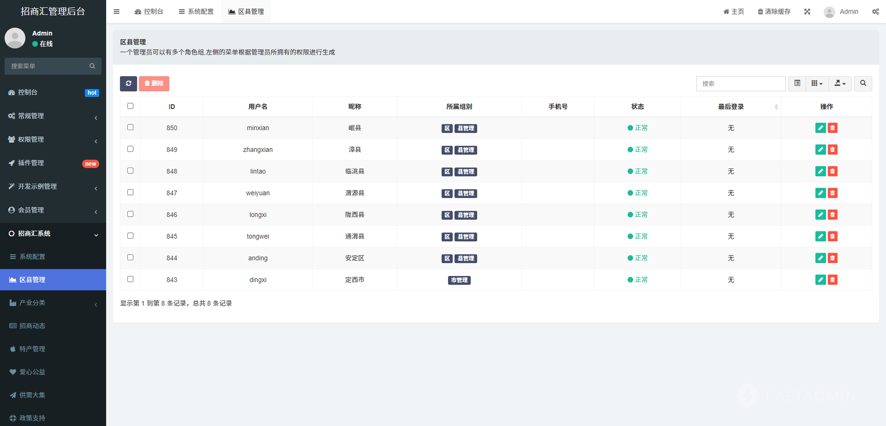Sort by the 最后登录 column header
This screenshot has width=886, height=426.
pyautogui.click(x=731, y=106)
